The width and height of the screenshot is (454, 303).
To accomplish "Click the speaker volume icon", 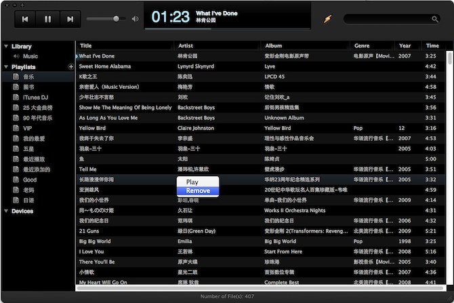I will (x=136, y=19).
